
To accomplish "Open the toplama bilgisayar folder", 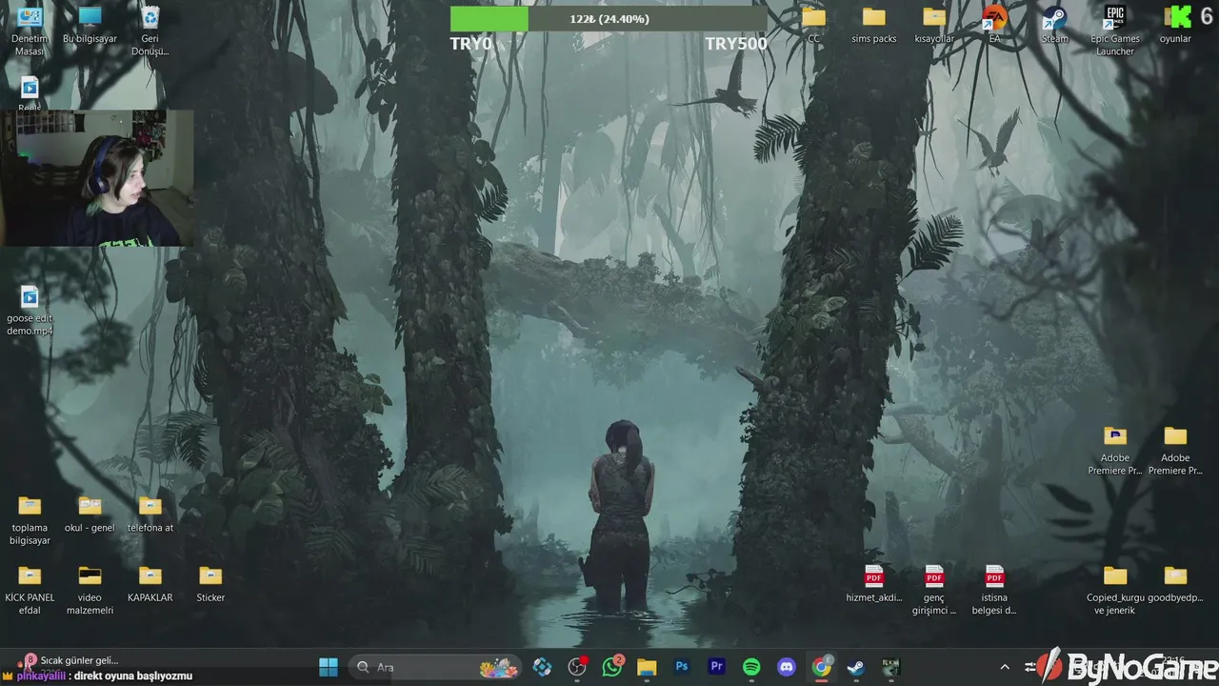I will pyautogui.click(x=30, y=520).
